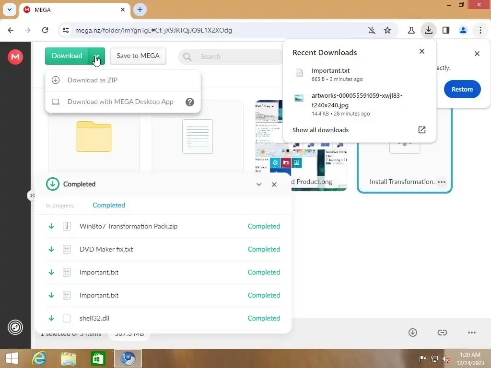Click Save to MEGA button
The width and height of the screenshot is (491, 368).
click(x=138, y=56)
